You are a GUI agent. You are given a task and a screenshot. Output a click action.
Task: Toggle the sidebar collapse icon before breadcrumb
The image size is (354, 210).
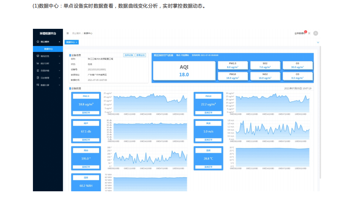pos(67,33)
